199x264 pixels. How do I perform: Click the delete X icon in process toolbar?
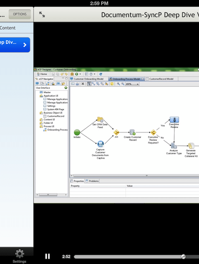[x=83, y=84]
